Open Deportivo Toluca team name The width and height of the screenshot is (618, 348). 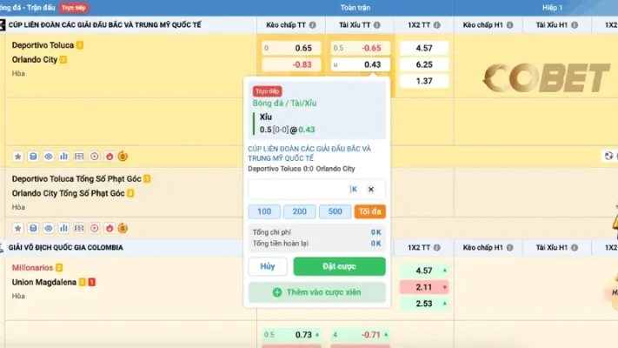(x=43, y=45)
